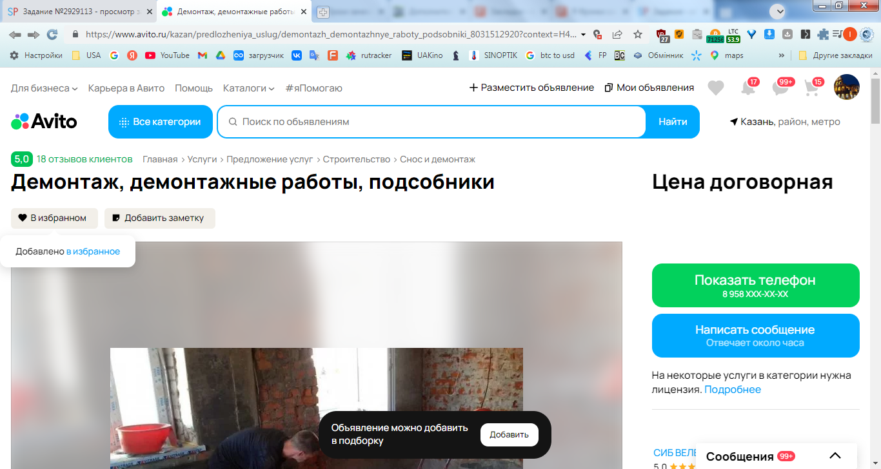Open the site permissions key icon

(599, 34)
